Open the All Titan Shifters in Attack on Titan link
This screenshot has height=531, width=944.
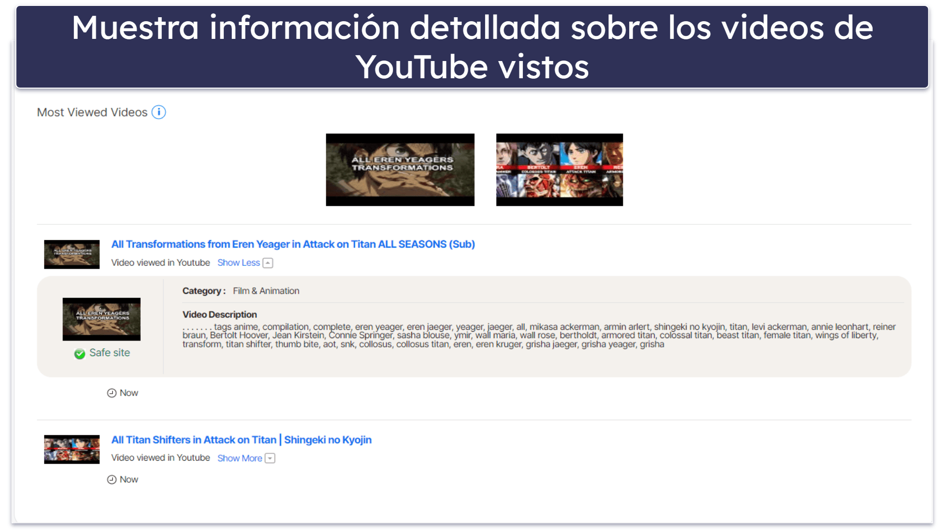241,440
